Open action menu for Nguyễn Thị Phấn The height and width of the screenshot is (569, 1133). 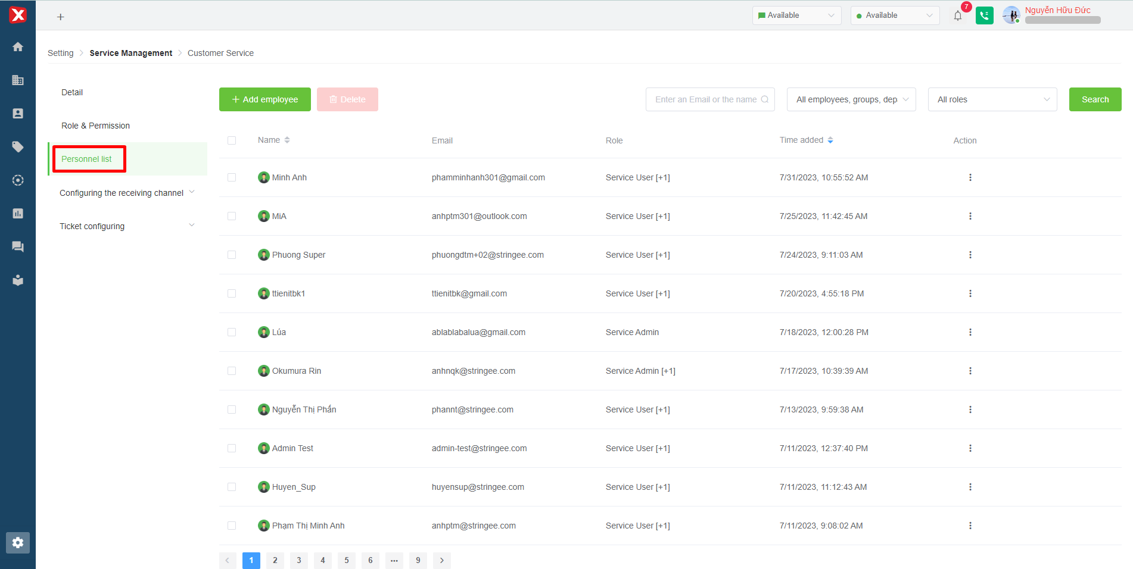970,409
